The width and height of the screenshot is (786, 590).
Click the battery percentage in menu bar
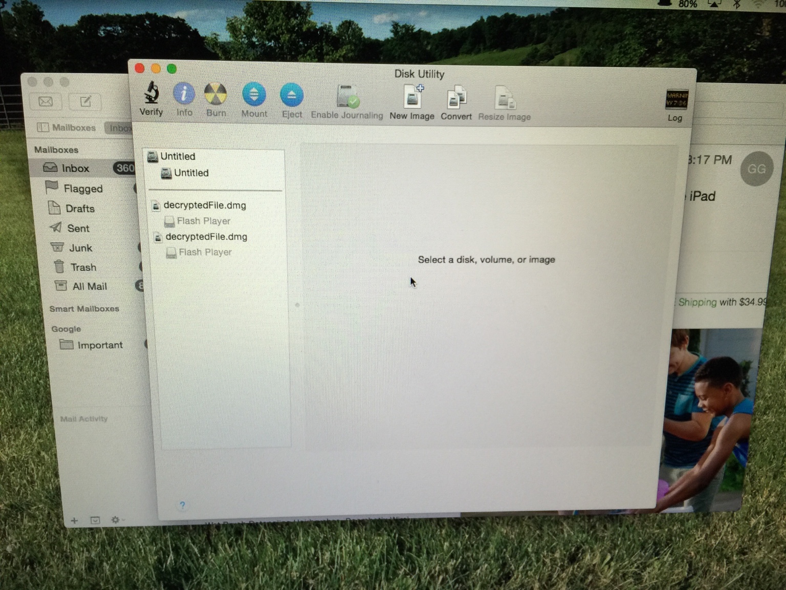[x=687, y=4]
